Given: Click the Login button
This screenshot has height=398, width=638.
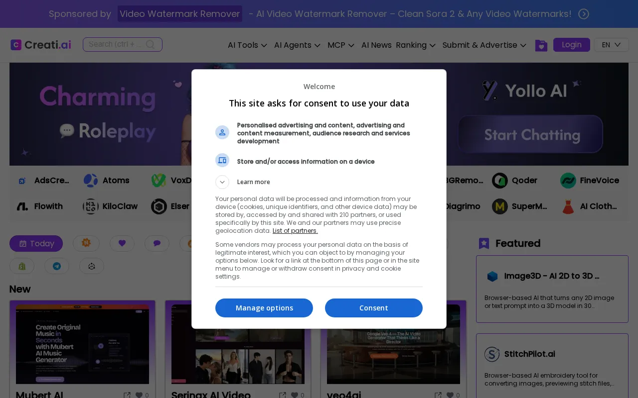Looking at the screenshot, I should pos(572,45).
